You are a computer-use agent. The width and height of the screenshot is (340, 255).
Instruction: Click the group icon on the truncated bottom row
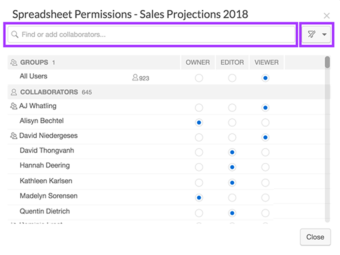[13, 223]
